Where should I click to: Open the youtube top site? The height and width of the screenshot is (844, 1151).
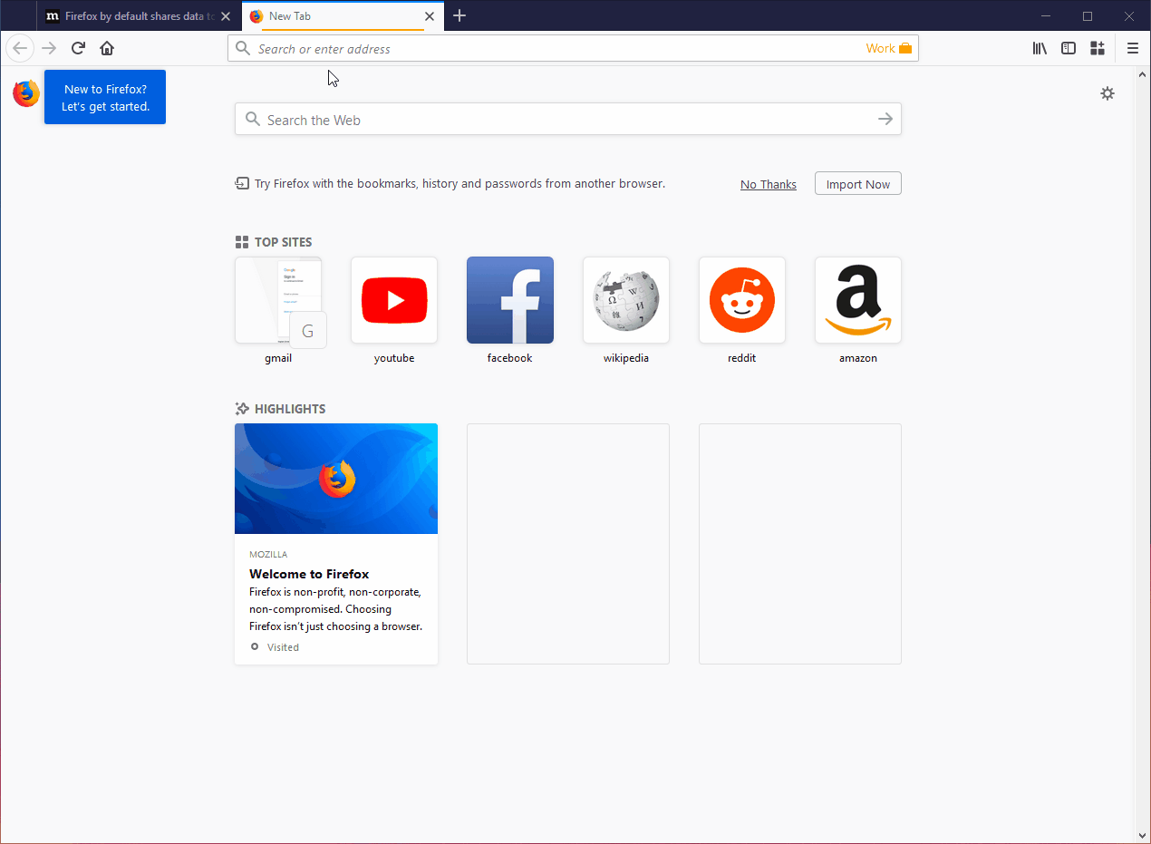pyautogui.click(x=393, y=300)
